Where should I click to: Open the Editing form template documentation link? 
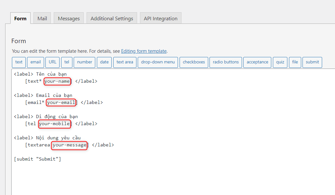click(x=144, y=51)
